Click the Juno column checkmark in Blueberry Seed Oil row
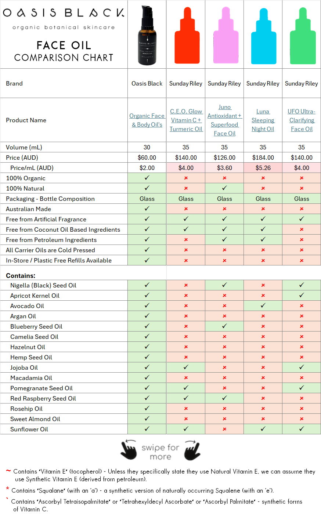The image size is (321, 514). (x=224, y=326)
